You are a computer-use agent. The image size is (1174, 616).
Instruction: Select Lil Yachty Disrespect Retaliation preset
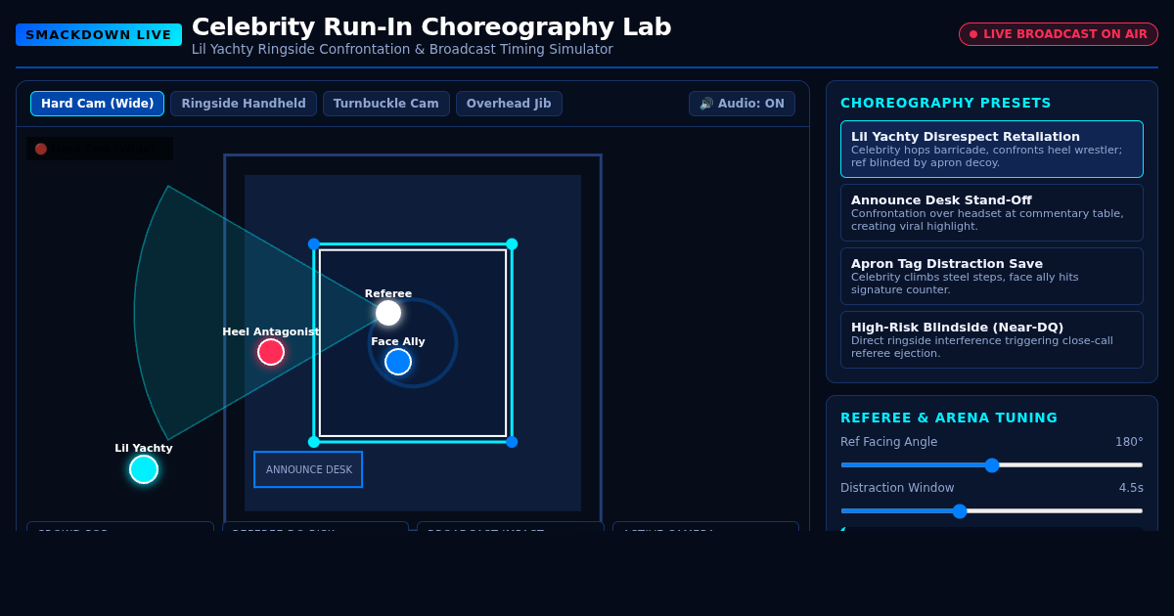coord(992,149)
